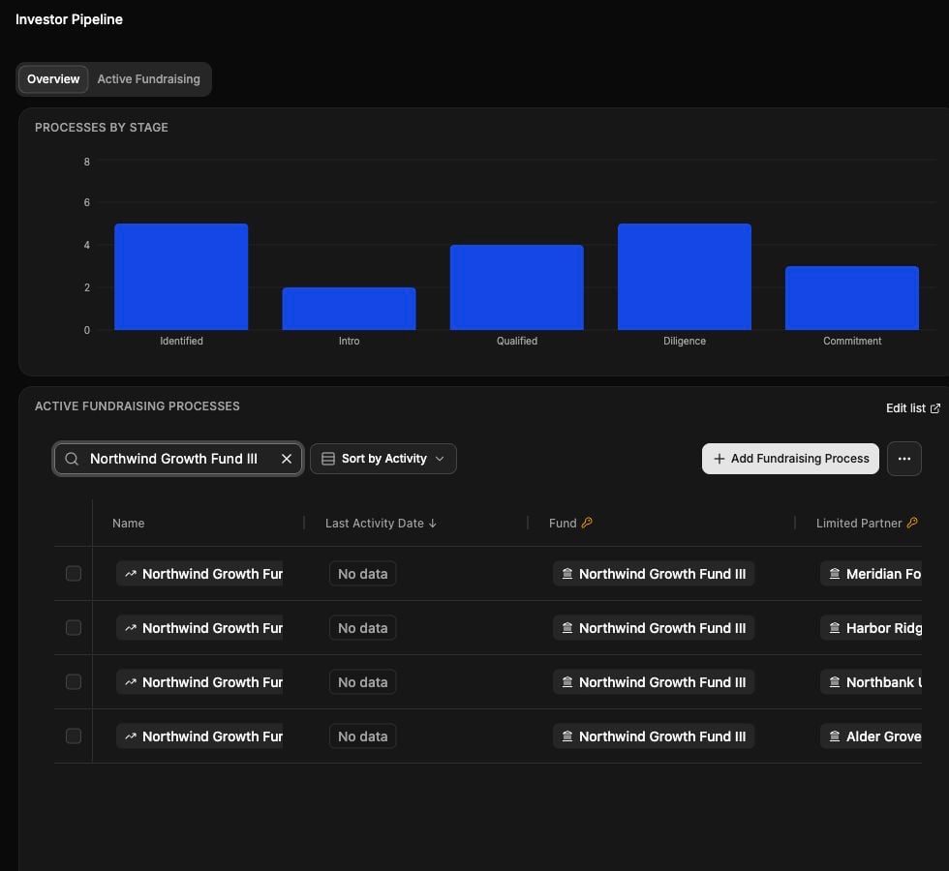The image size is (949, 871).
Task: Open Northwind Growth Fund III fund in Meridian row
Action: coord(654,574)
